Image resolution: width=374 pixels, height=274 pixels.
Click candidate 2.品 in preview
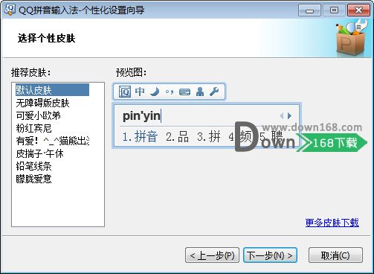[x=178, y=137]
